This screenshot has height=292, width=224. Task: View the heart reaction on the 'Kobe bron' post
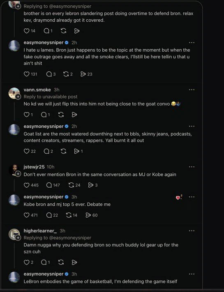(179, 197)
